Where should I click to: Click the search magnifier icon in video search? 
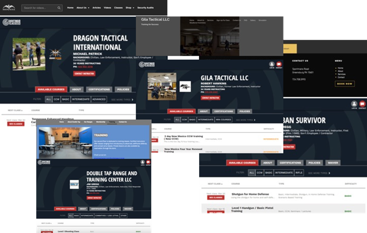[x=59, y=8]
